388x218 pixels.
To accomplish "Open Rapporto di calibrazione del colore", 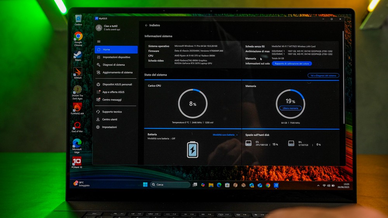I will (x=292, y=64).
